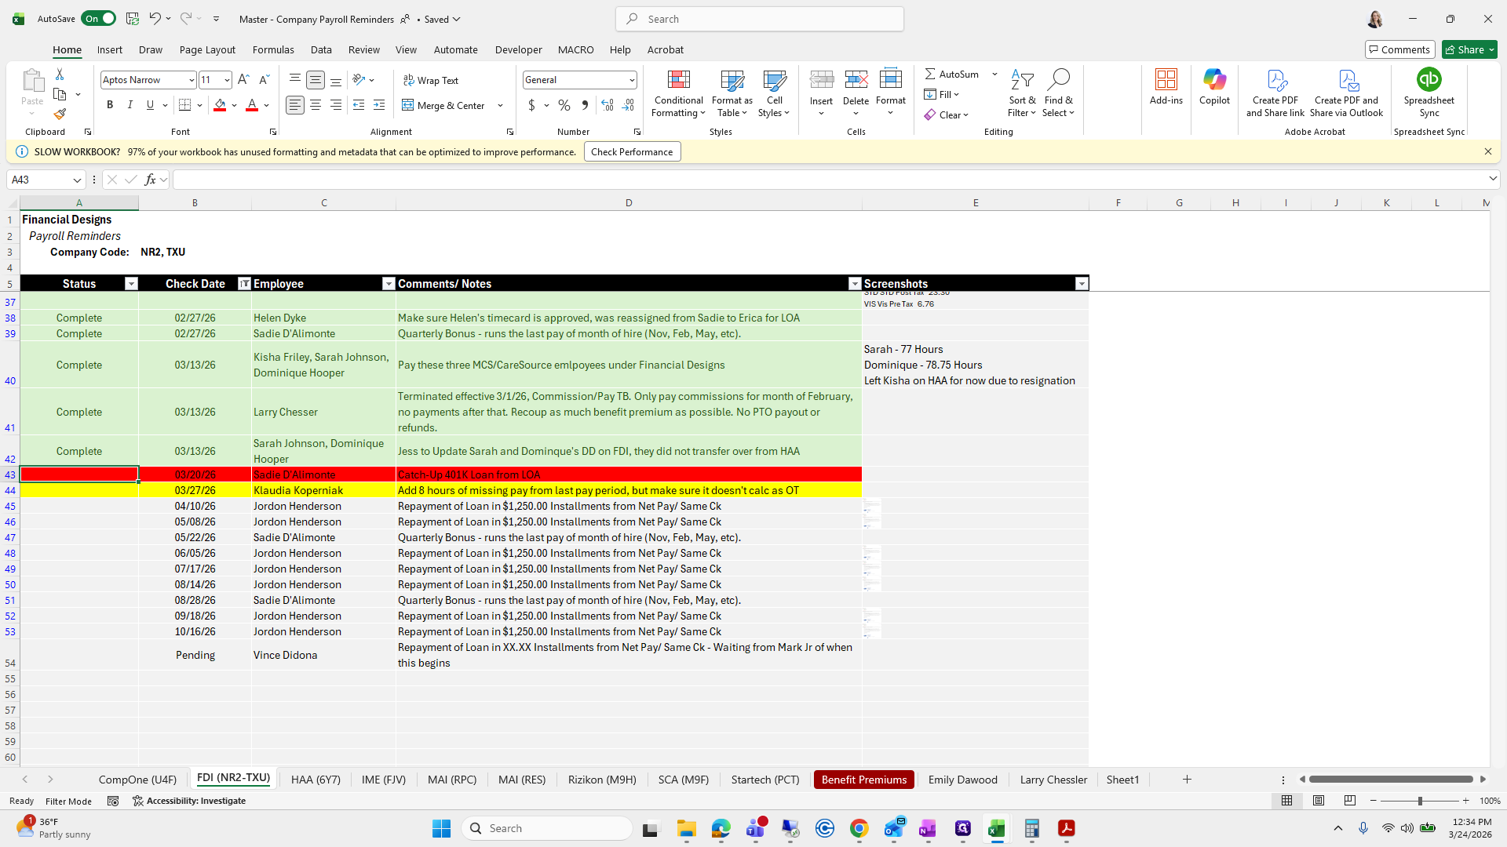The image size is (1507, 847).
Task: Open the Status column filter dropdown
Action: pos(131,284)
